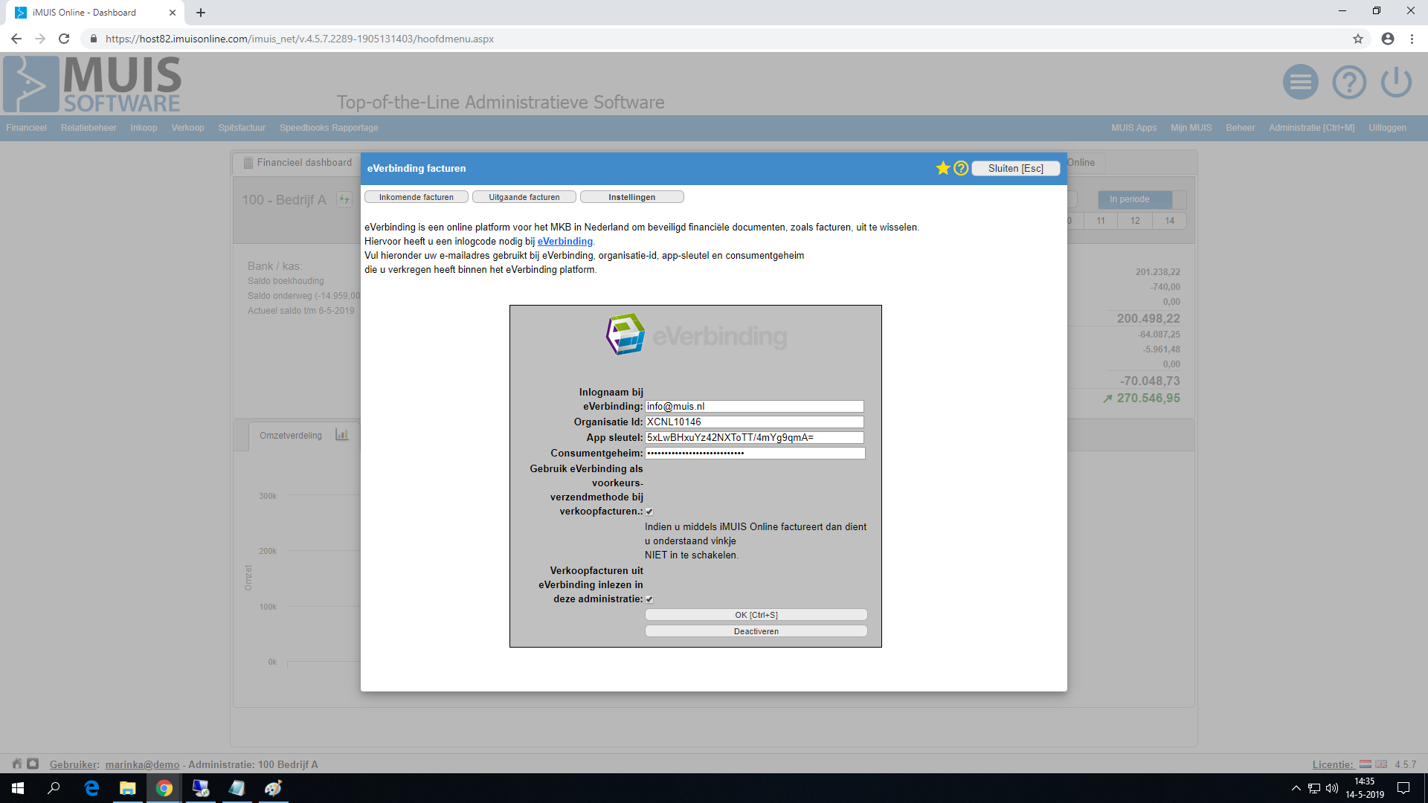The height and width of the screenshot is (803, 1428).
Task: Toggle Verkoopfacturen inlezen in administratie checkbox
Action: point(649,599)
